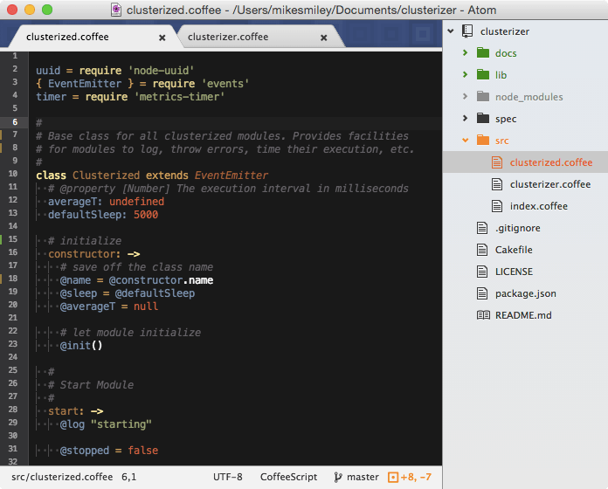
Task: Click the 6,1 cursor position indicator
Action: pyautogui.click(x=128, y=477)
